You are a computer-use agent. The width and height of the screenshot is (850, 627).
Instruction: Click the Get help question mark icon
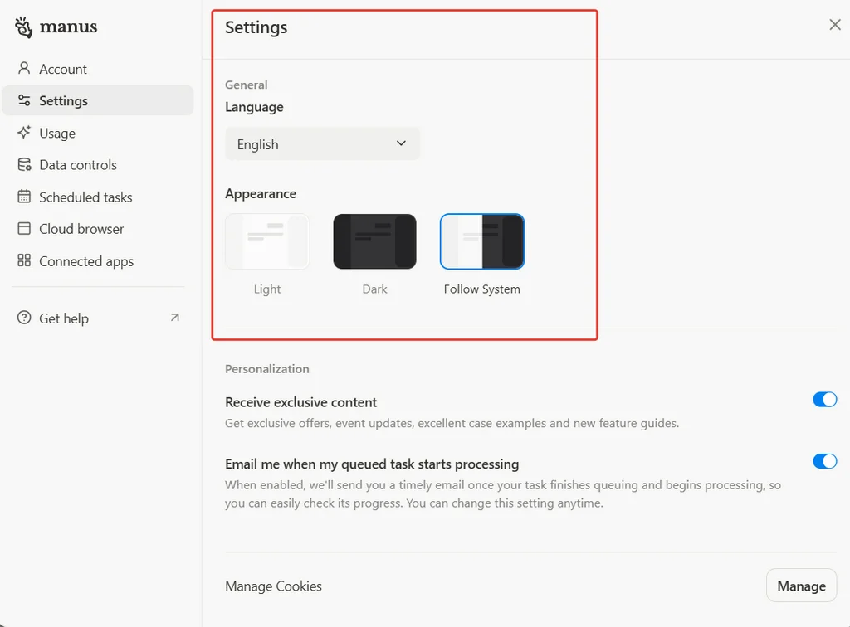pyautogui.click(x=24, y=318)
